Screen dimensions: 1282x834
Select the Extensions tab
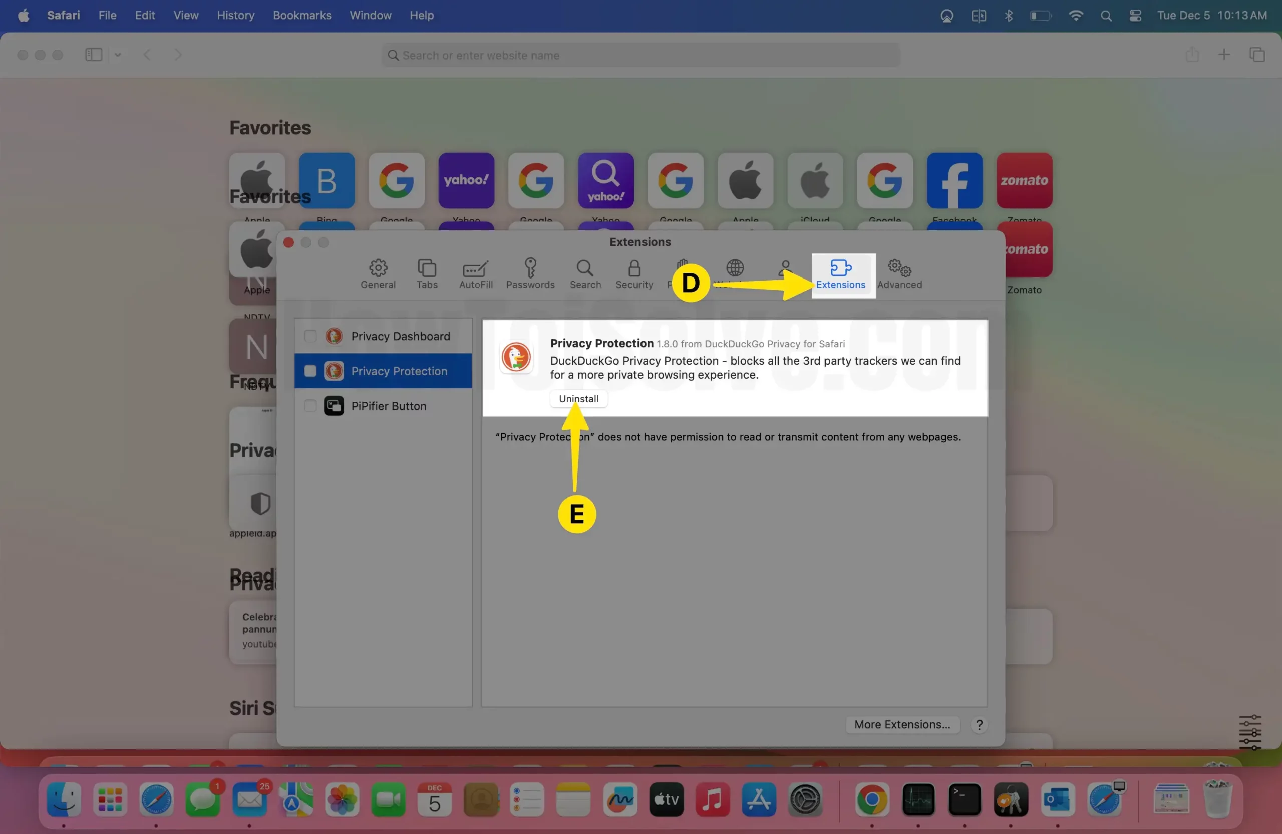pyautogui.click(x=840, y=274)
